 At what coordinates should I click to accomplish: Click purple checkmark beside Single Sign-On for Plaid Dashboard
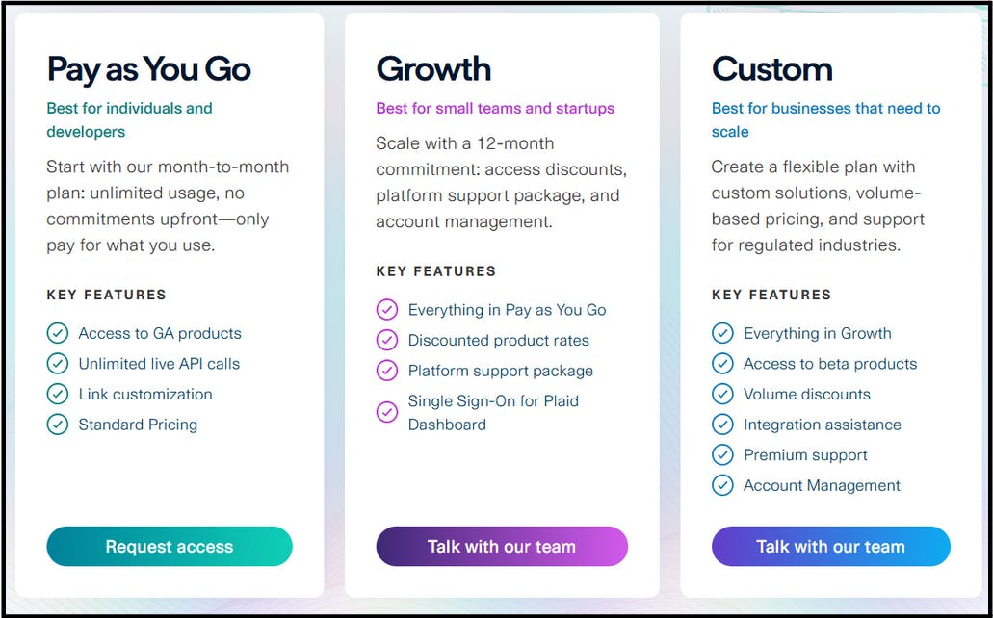[387, 412]
